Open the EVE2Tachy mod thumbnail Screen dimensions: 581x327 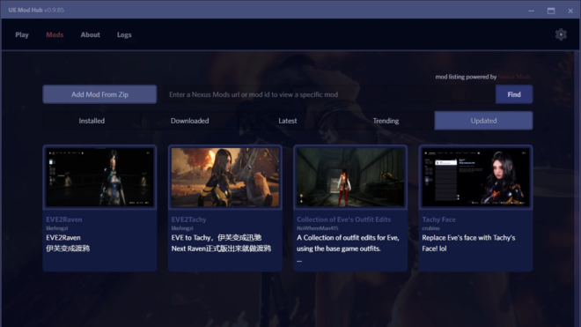point(224,177)
